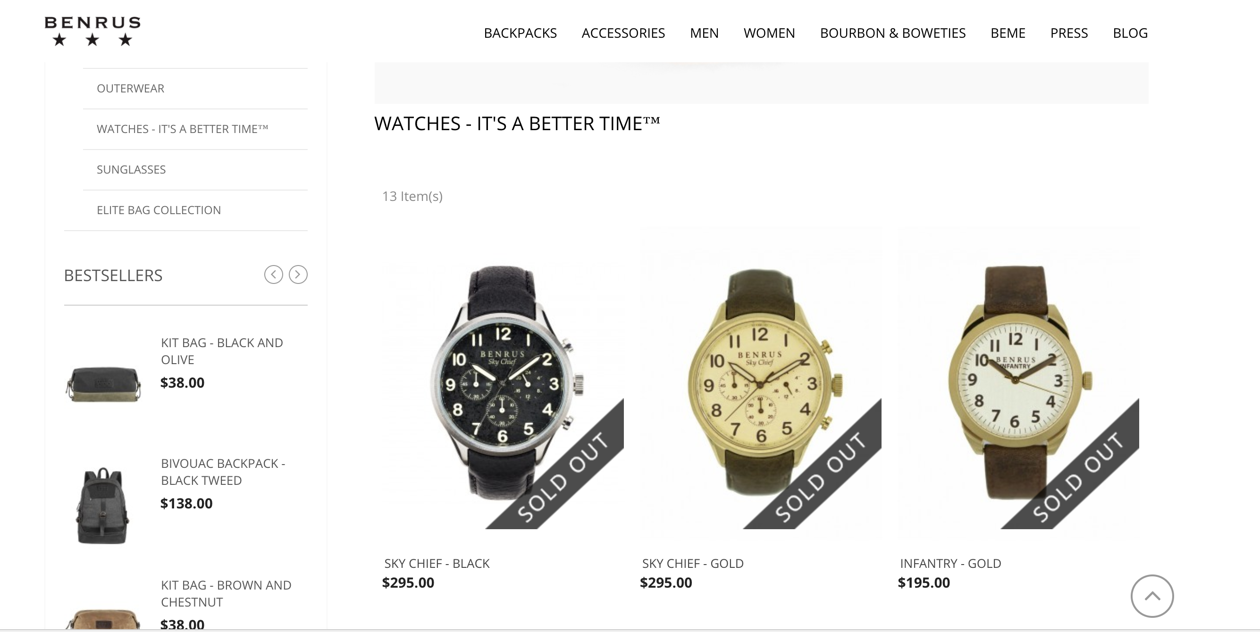Image resolution: width=1260 pixels, height=632 pixels.
Task: Open Sky Chief - Black watch image
Action: [x=503, y=382]
